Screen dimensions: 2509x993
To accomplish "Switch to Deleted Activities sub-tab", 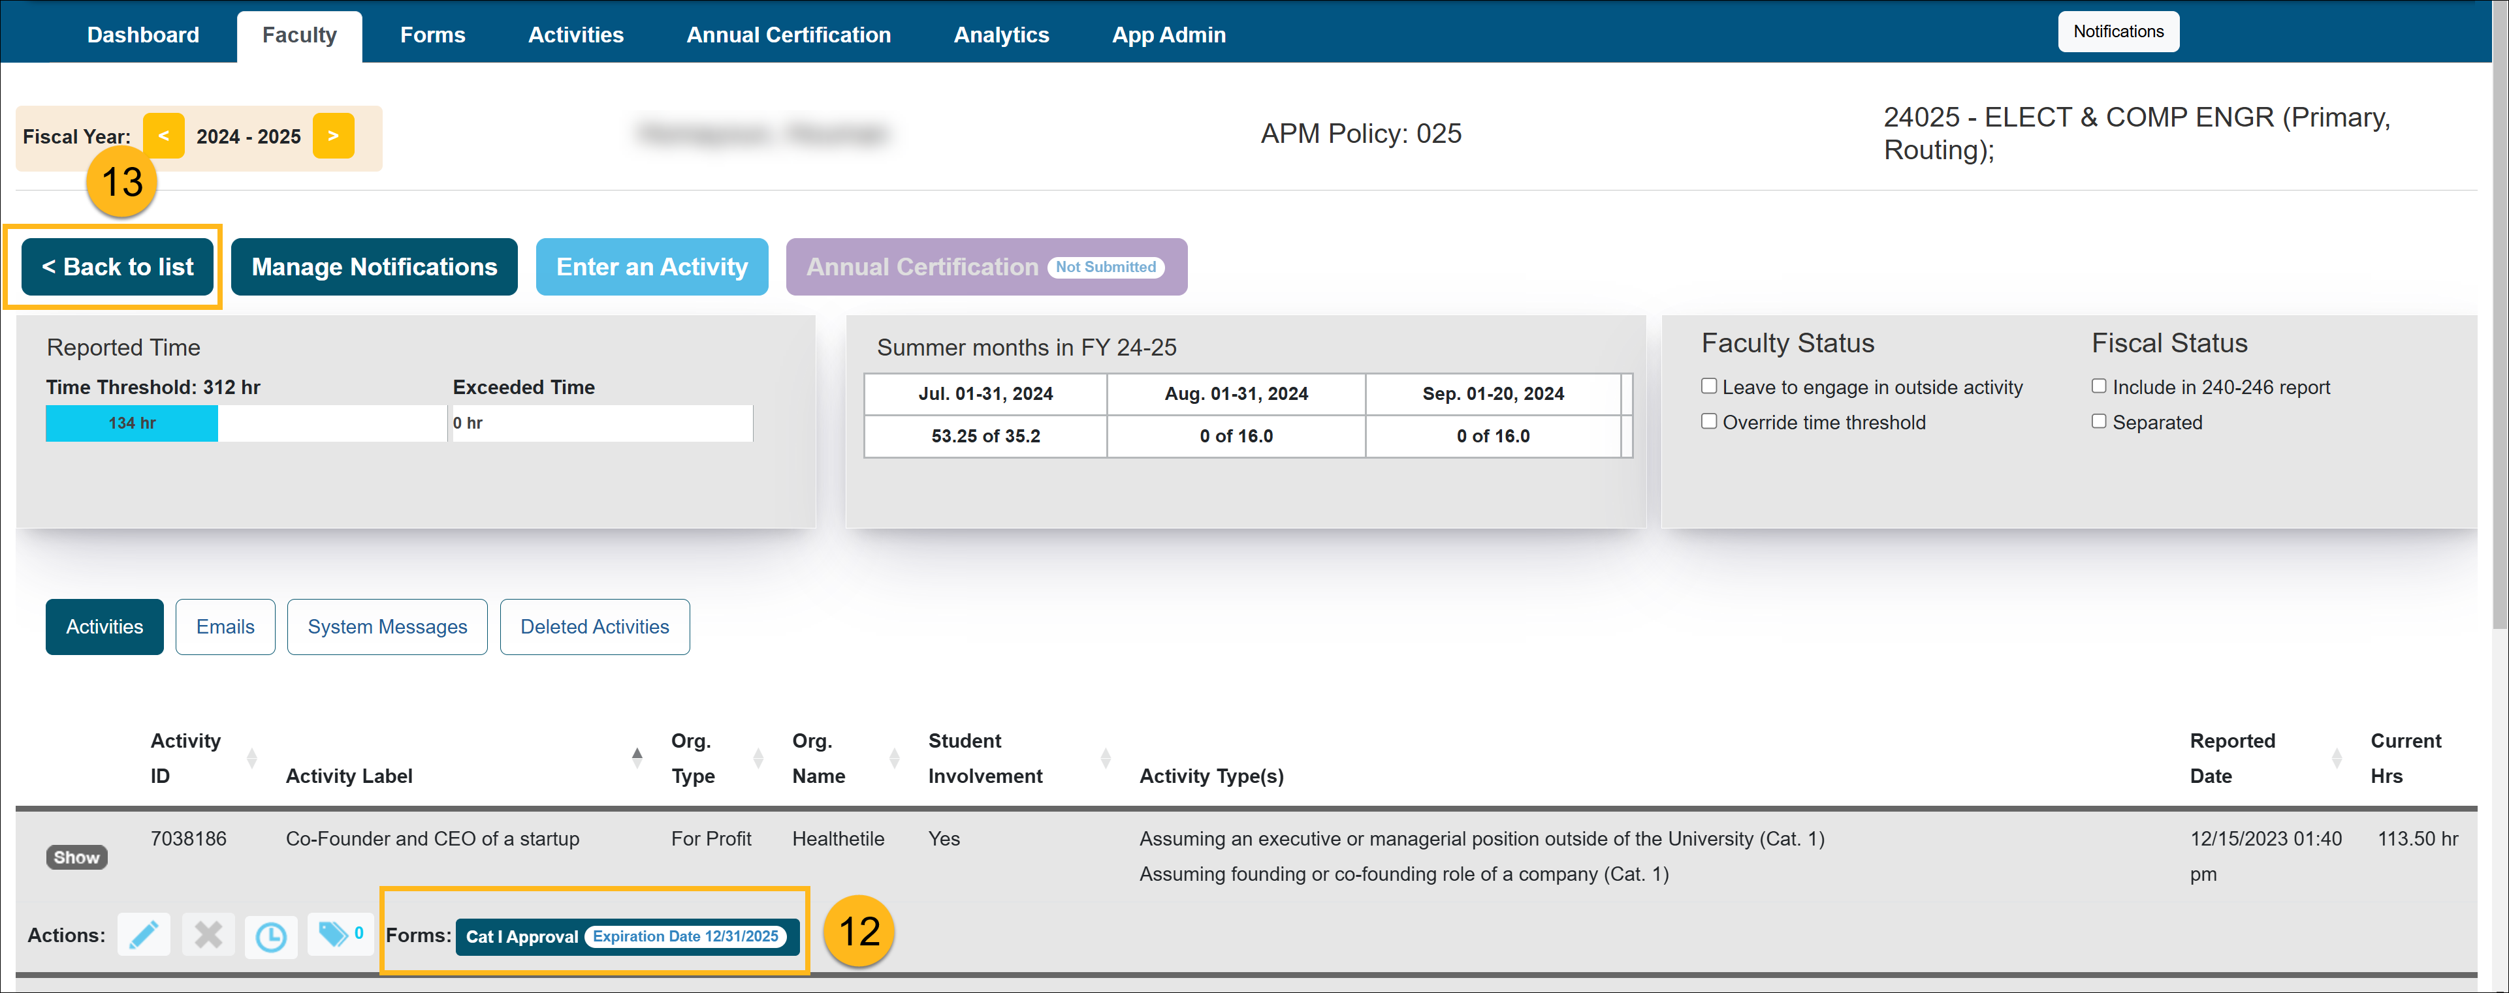I will click(594, 627).
